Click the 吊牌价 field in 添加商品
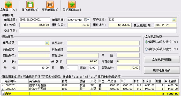 (82, 62)
